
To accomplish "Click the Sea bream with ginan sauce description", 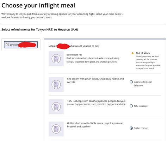I will (95, 80).
